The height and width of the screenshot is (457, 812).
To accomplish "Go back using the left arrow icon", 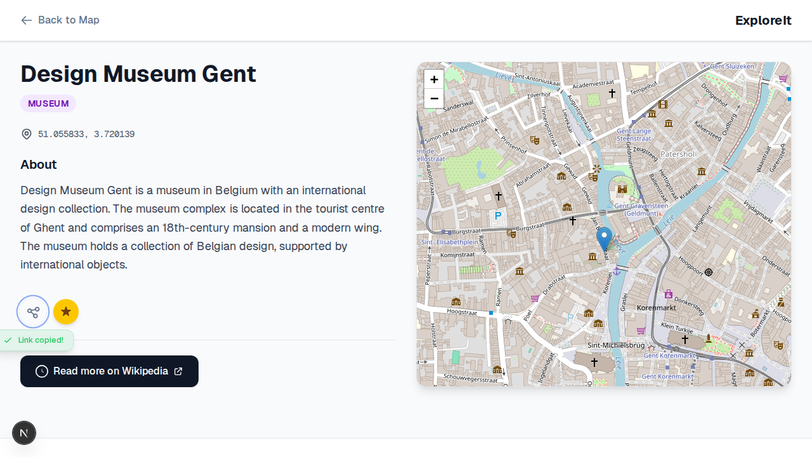I will (26, 20).
